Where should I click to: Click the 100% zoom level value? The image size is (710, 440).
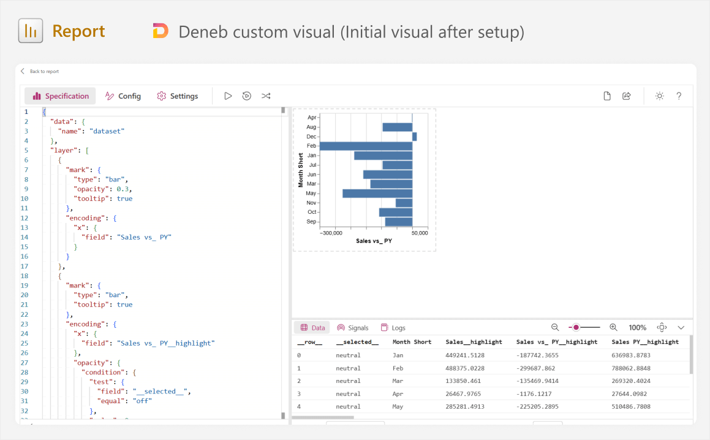(638, 328)
